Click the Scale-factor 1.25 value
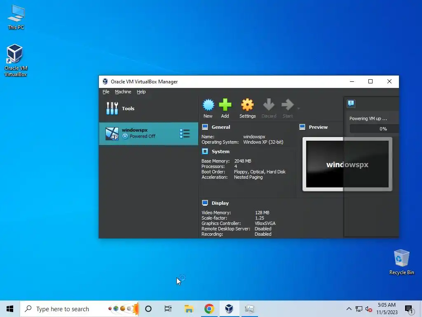422x317 pixels. coord(260,218)
